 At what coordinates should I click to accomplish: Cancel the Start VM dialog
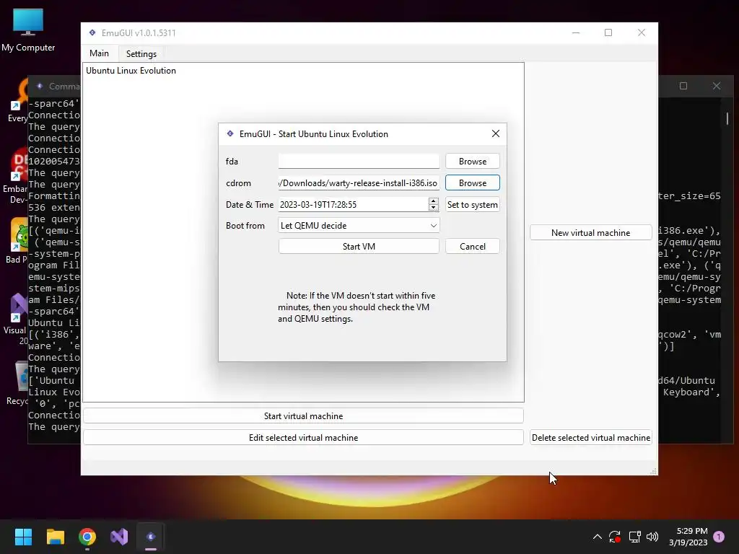[x=472, y=247]
